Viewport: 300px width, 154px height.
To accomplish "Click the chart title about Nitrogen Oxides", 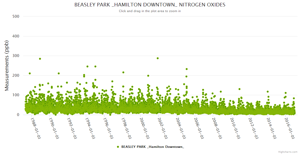I will point(150,5).
